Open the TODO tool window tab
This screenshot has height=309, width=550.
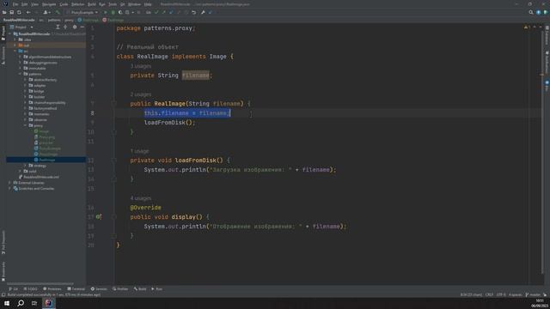tap(31, 289)
